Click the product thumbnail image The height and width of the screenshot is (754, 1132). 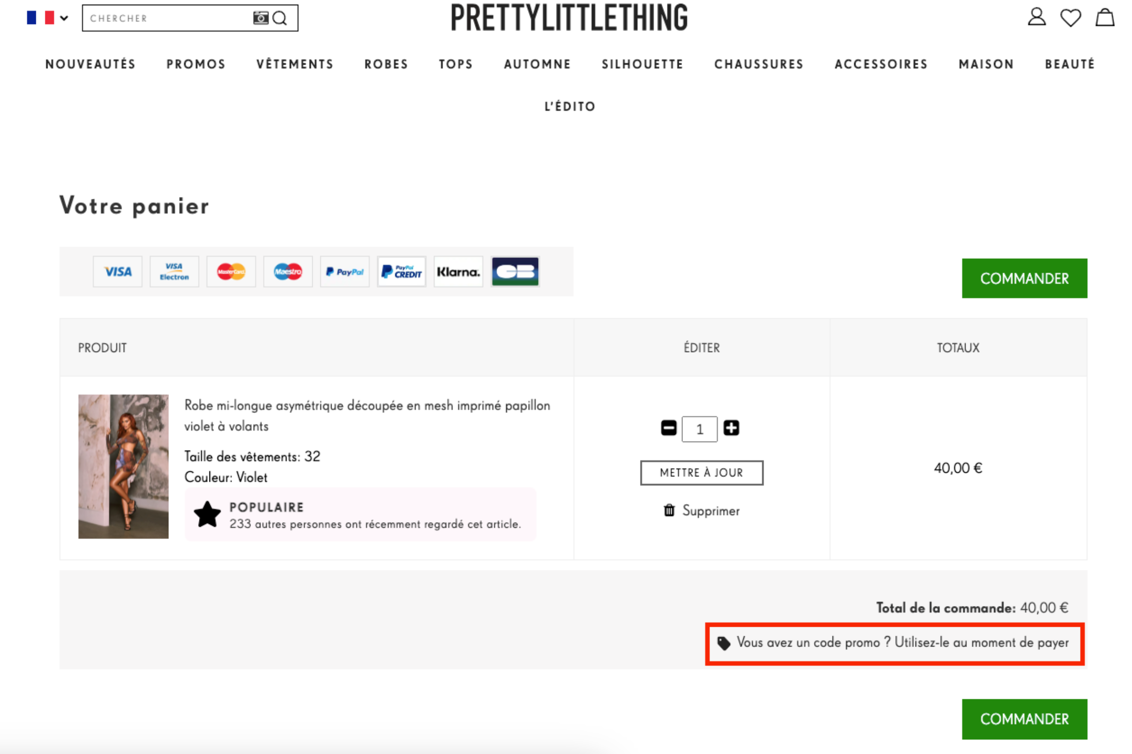[123, 466]
